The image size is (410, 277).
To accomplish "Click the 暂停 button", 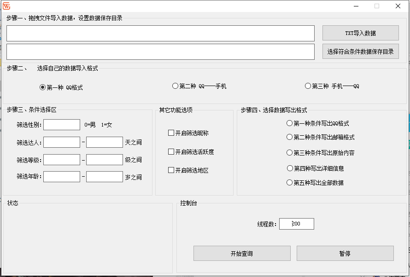I will (x=345, y=253).
